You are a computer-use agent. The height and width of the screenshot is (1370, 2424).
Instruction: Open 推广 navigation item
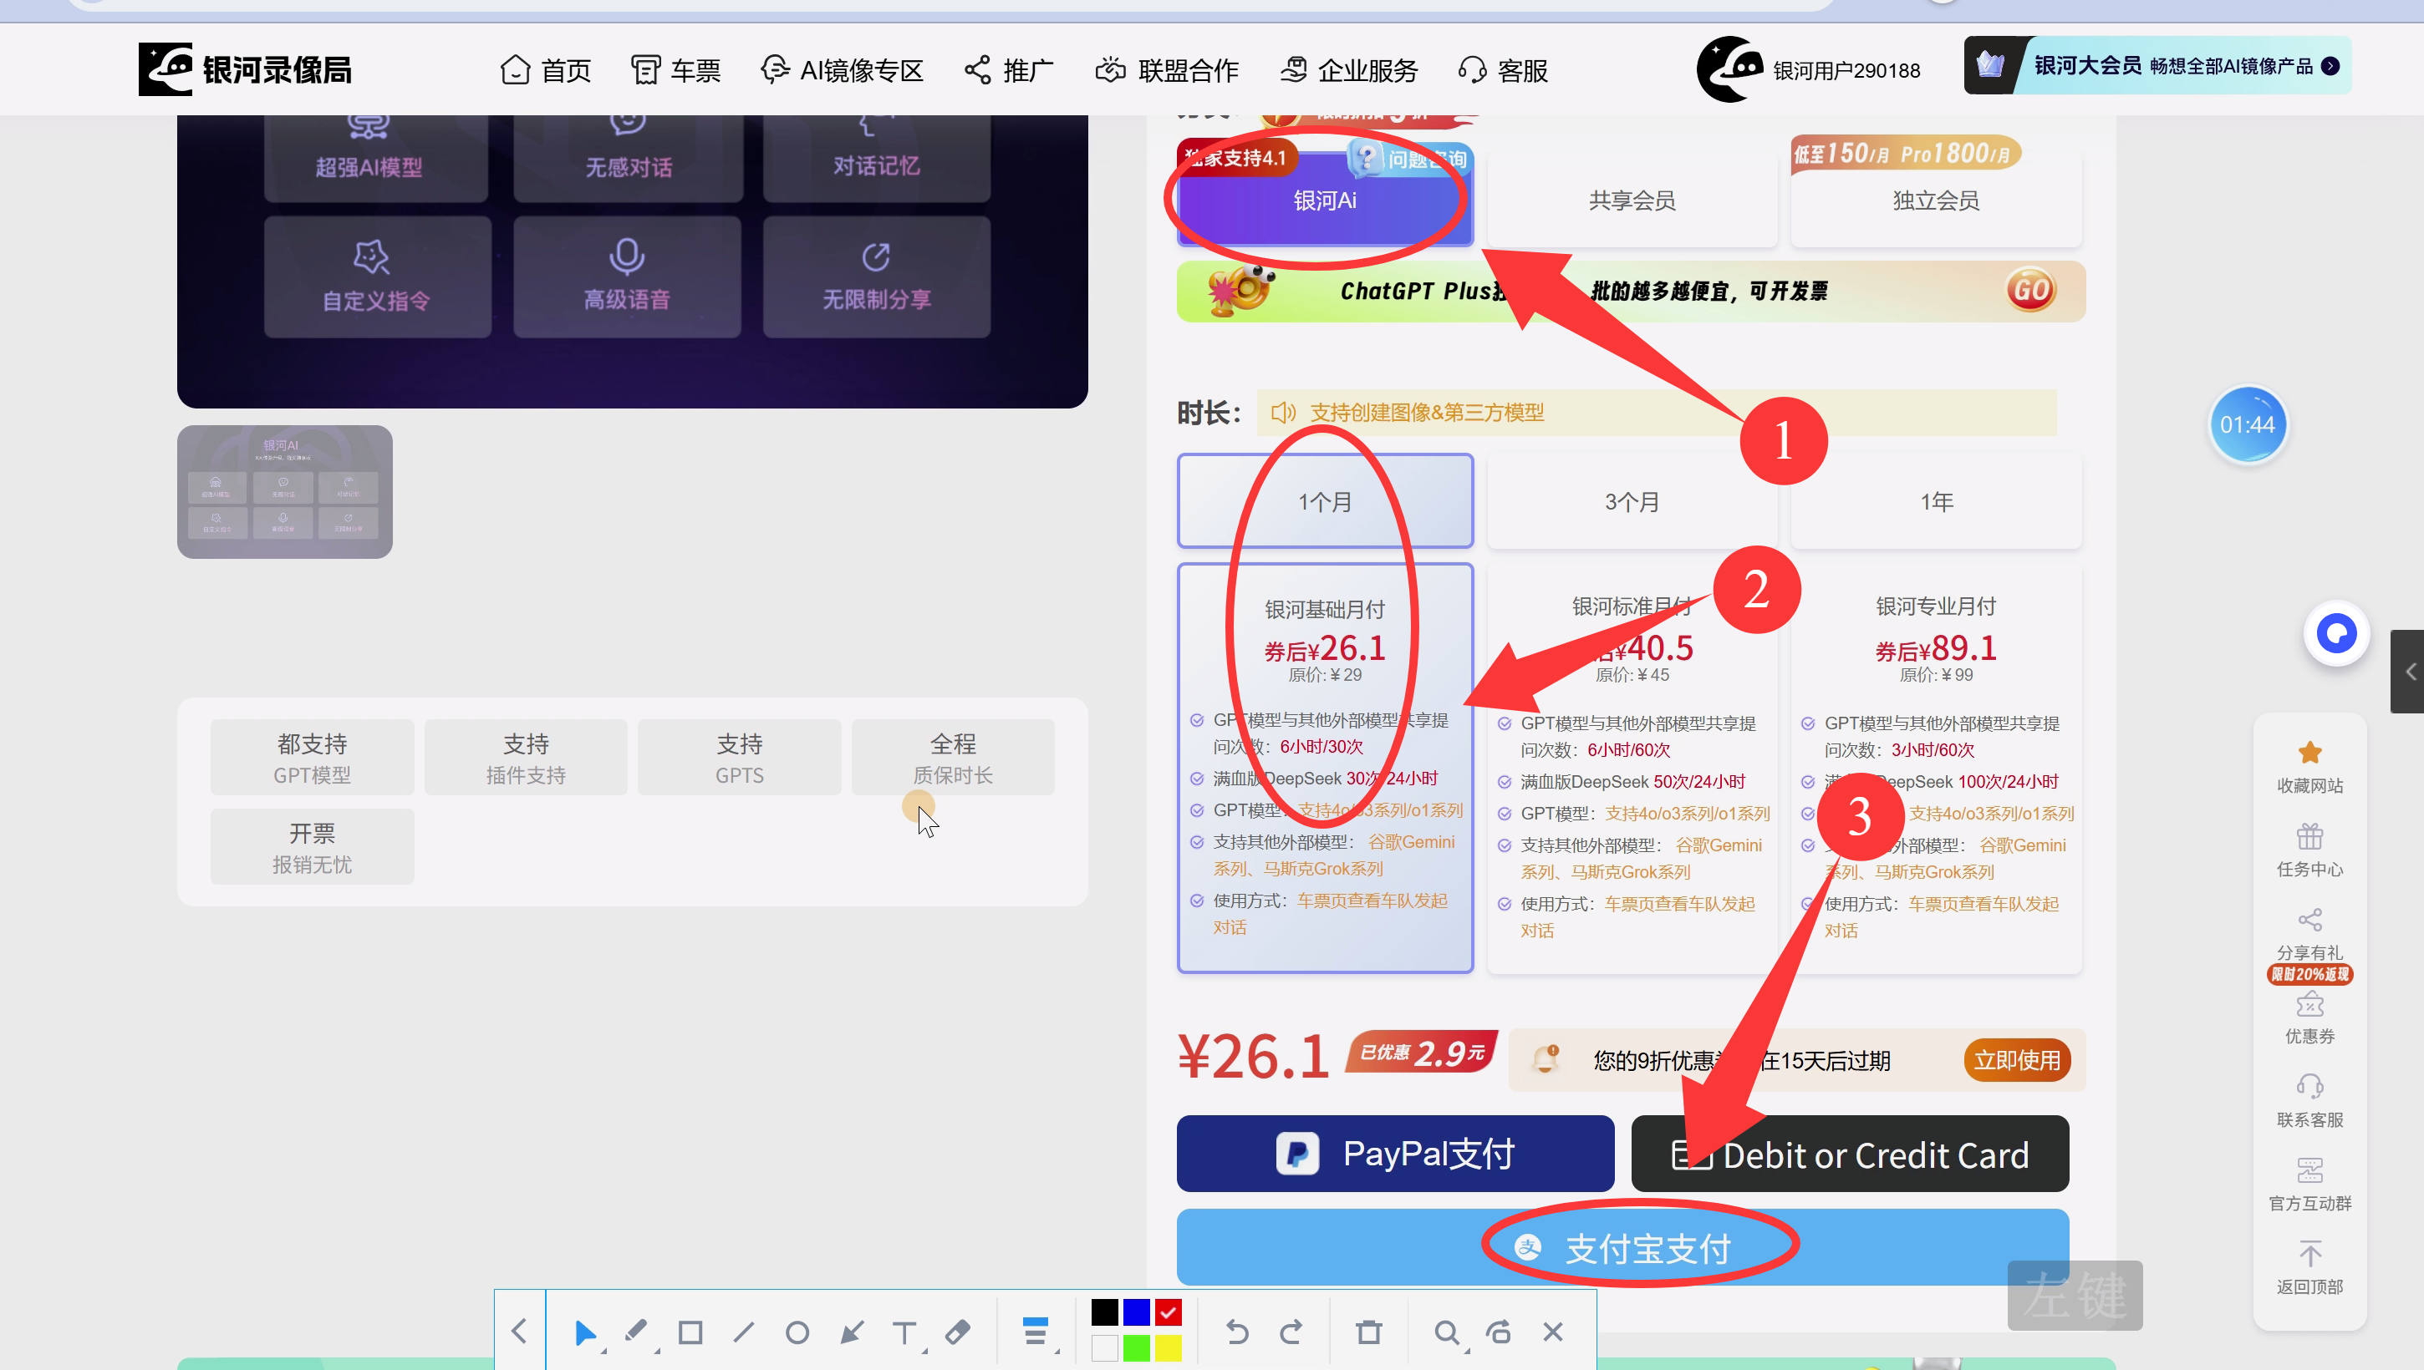point(1008,69)
